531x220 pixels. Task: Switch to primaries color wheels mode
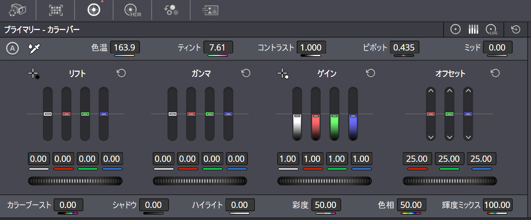[455, 29]
